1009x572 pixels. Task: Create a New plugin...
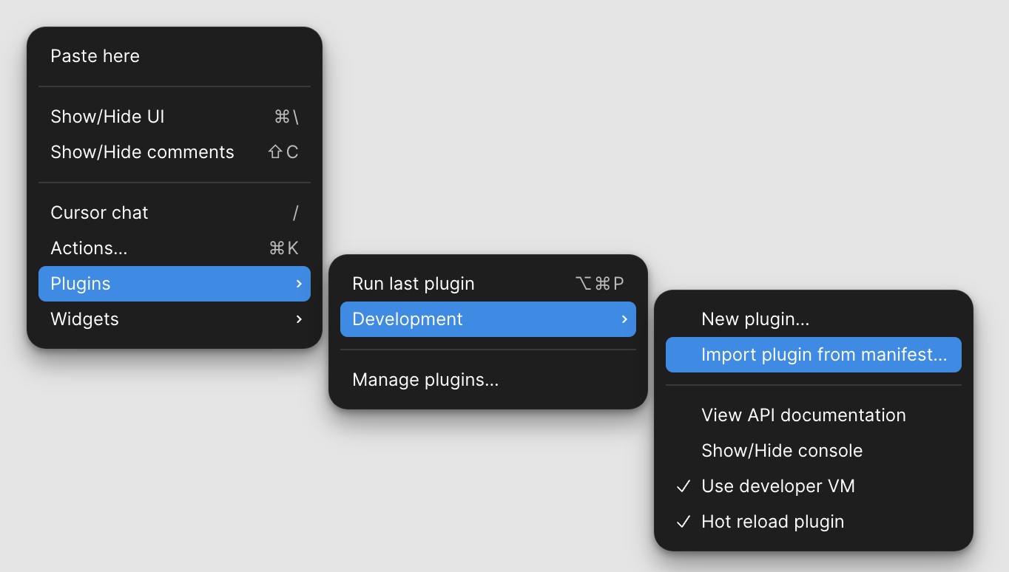click(x=755, y=319)
